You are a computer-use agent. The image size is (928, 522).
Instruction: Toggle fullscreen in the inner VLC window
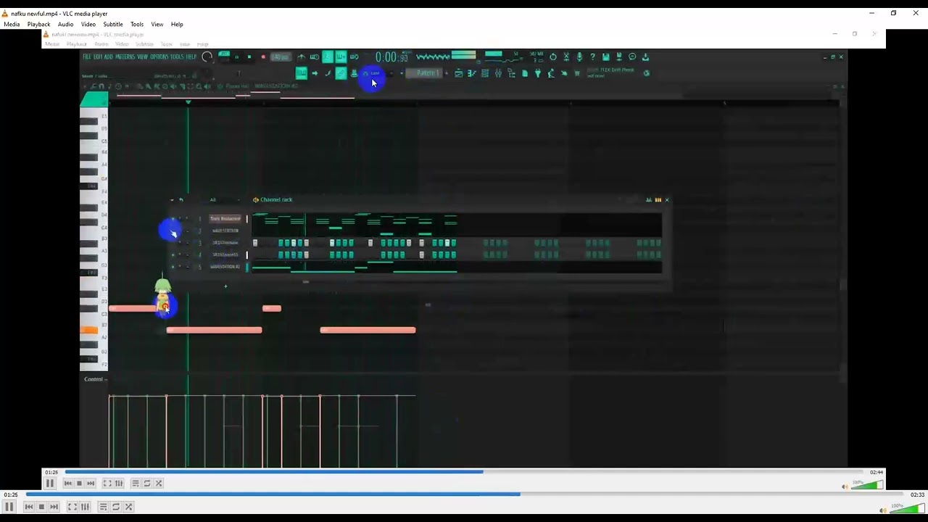pos(107,484)
